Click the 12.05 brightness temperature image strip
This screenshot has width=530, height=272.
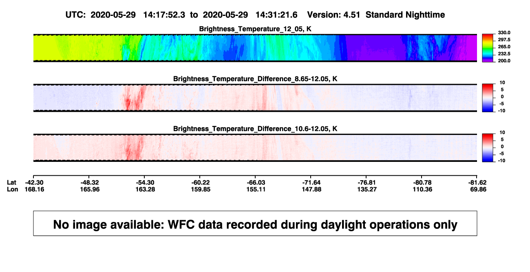[255, 48]
